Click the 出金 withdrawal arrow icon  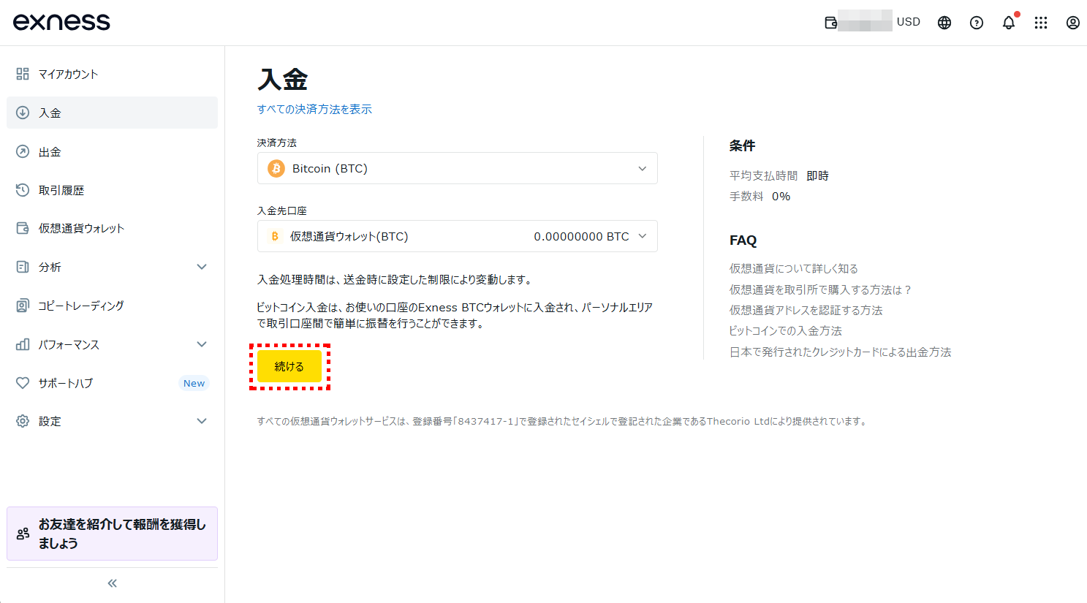click(23, 151)
